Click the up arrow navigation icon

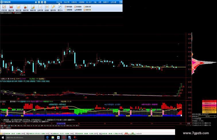click(45, 2)
